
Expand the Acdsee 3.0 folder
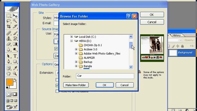click(x=76, y=49)
